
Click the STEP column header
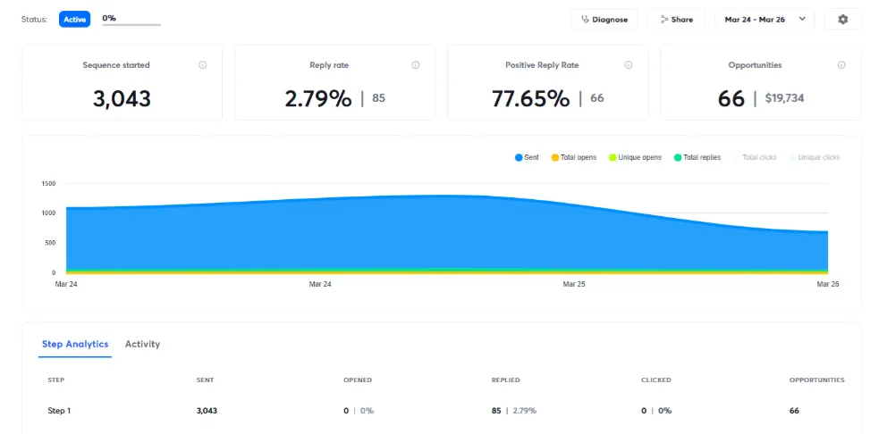(56, 380)
